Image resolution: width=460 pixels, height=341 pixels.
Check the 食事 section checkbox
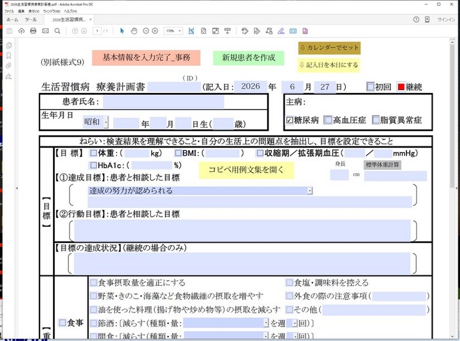(x=63, y=323)
